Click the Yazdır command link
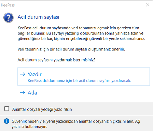This screenshot has width=153, height=131. click(83, 76)
